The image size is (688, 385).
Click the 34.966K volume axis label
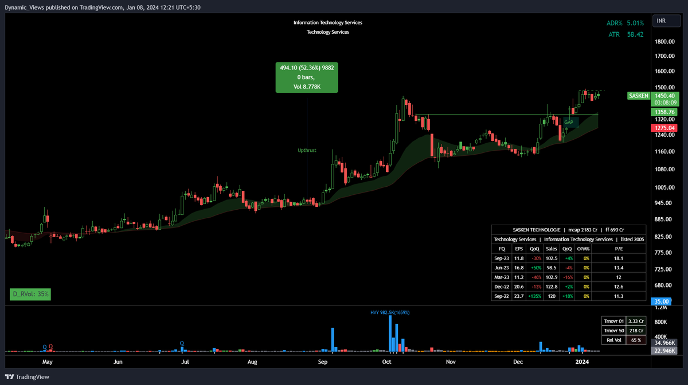tap(664, 342)
